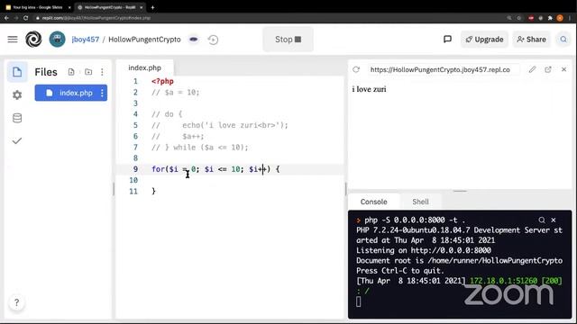Click commented echo 'i love zuri' line

[x=220, y=125]
